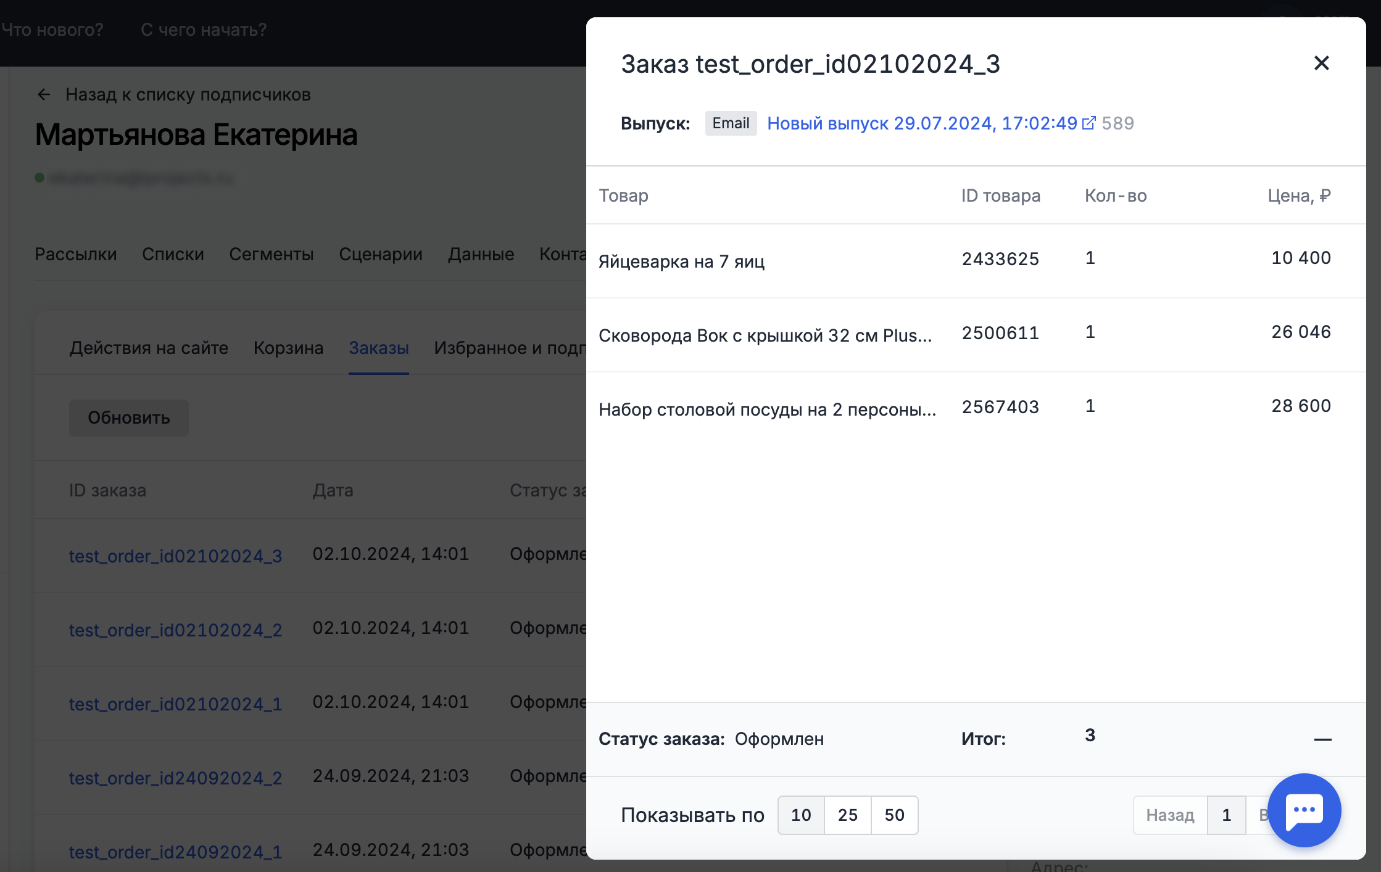Click the Обновить button

(128, 417)
